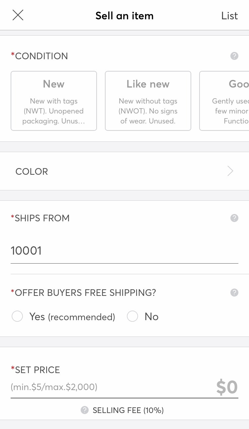
Task: Tap the SHIPS FROM section label
Action: (42, 218)
